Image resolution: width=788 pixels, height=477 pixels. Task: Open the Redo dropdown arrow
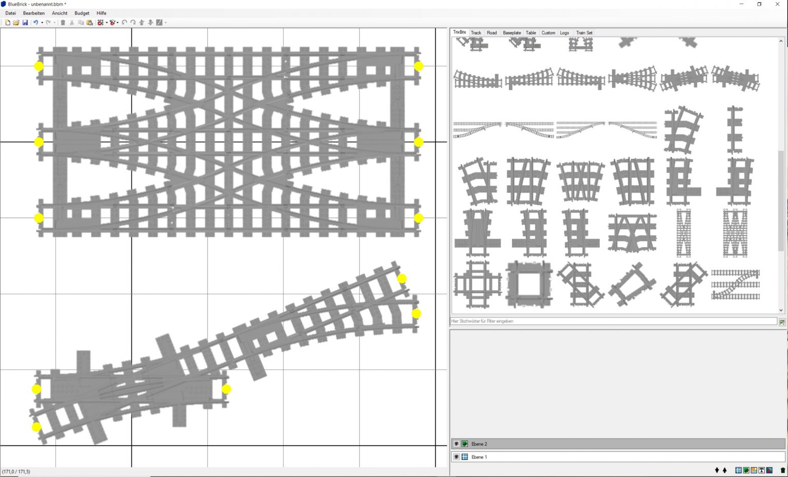coord(54,23)
